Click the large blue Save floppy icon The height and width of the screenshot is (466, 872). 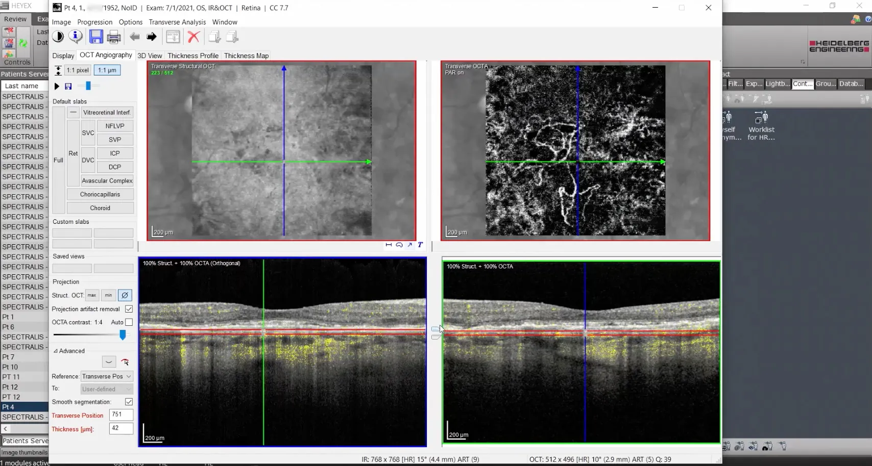point(96,37)
